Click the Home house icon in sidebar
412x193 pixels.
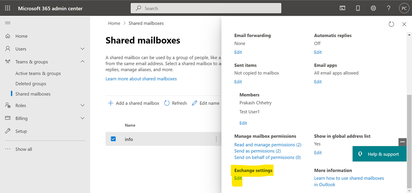click(8, 36)
